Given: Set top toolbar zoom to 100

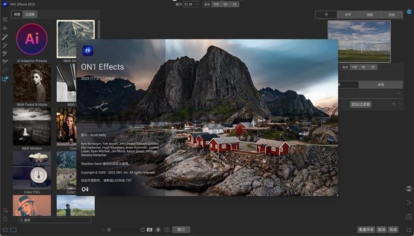Looking at the screenshot, I should [216, 4].
